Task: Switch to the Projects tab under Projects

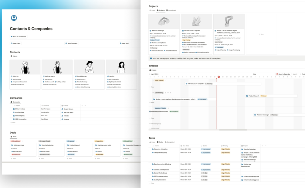Action: [161, 10]
